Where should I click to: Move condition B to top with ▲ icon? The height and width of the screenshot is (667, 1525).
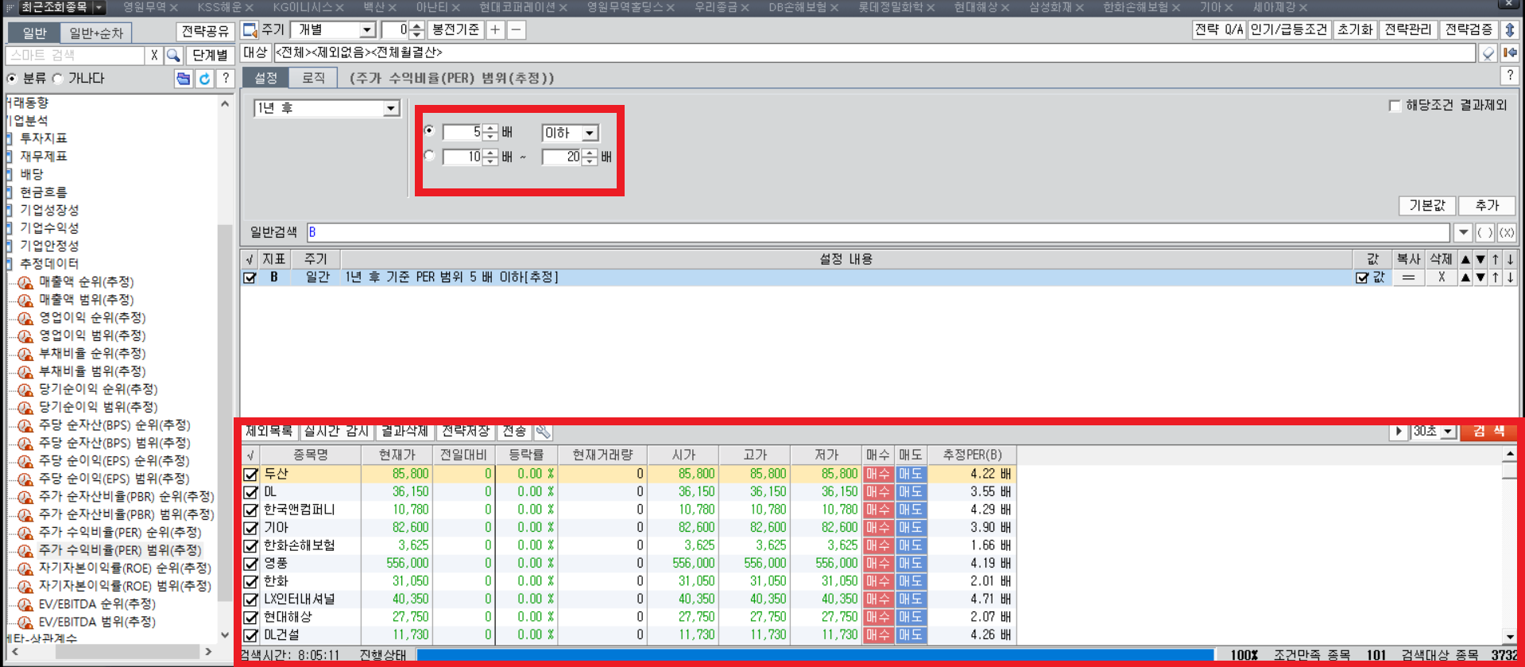click(x=1465, y=277)
